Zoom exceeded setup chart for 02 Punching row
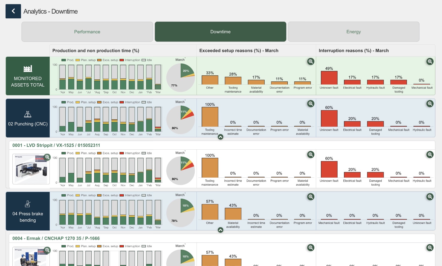This screenshot has height=266, width=442. pos(311,104)
